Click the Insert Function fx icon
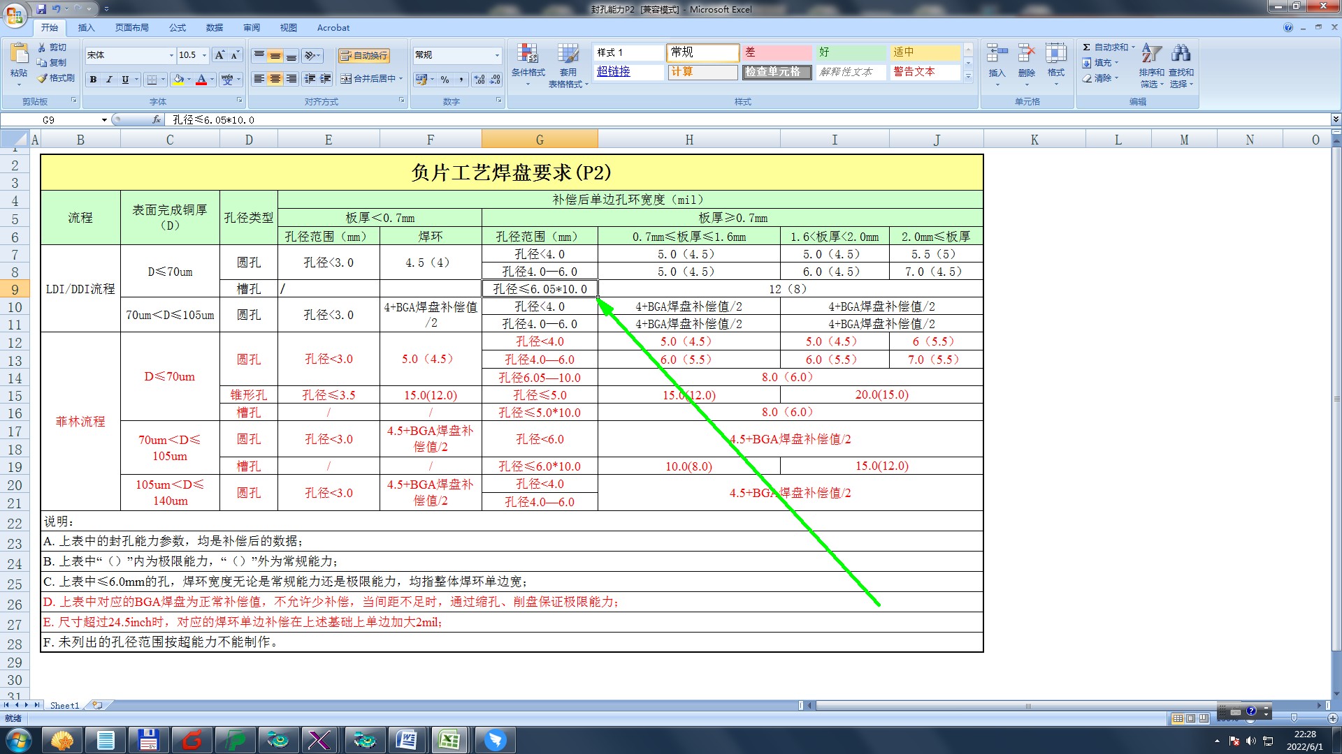1342x754 pixels. pos(157,120)
